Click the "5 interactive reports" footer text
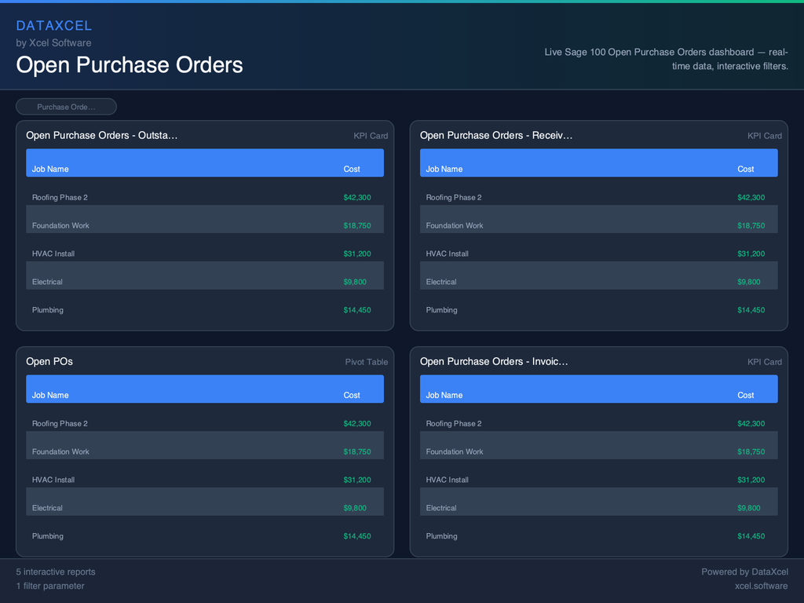804x603 pixels. 56,572
